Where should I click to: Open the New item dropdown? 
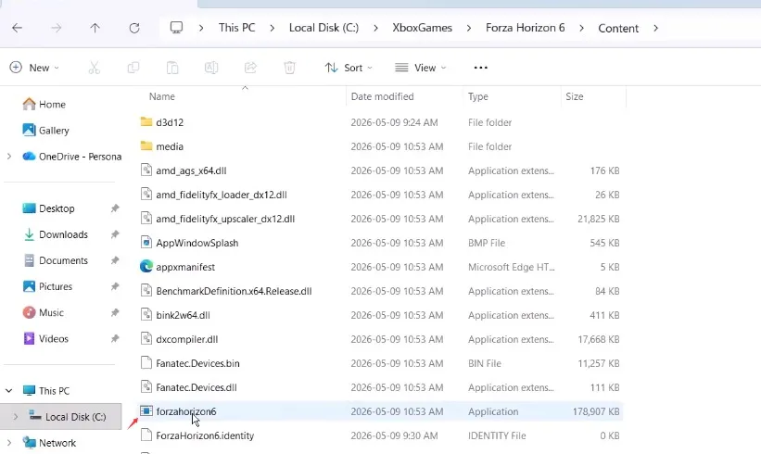(34, 68)
